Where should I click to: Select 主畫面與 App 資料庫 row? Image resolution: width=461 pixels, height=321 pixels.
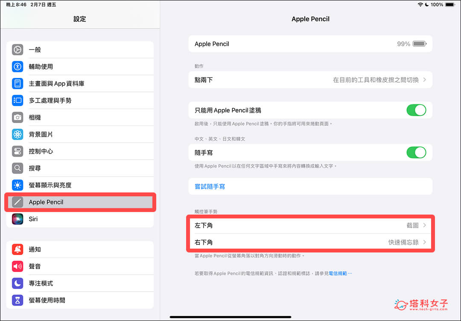(x=80, y=83)
